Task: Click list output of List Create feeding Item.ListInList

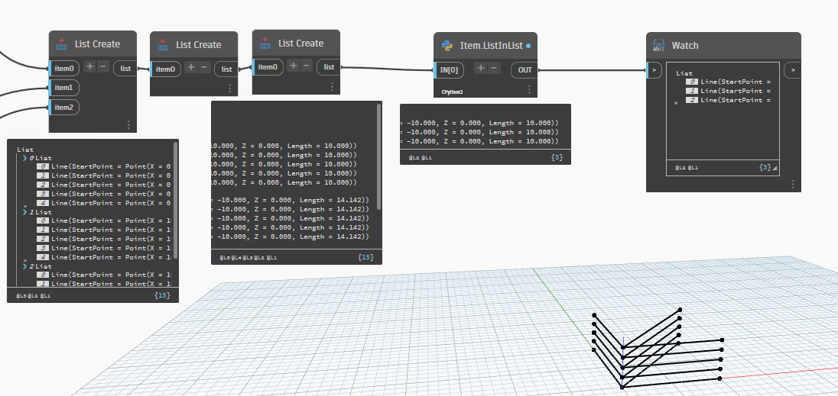Action: [329, 66]
